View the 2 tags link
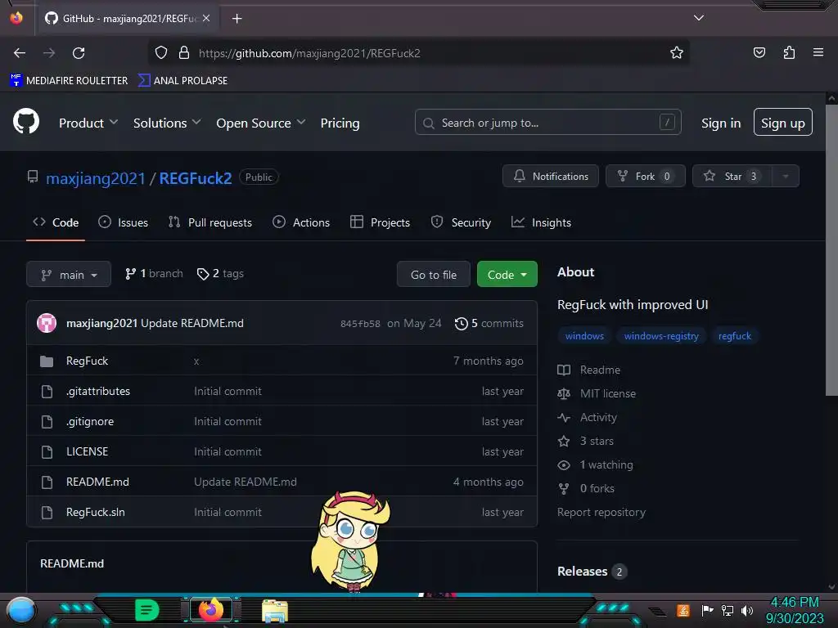This screenshot has height=628, width=838. [220, 273]
